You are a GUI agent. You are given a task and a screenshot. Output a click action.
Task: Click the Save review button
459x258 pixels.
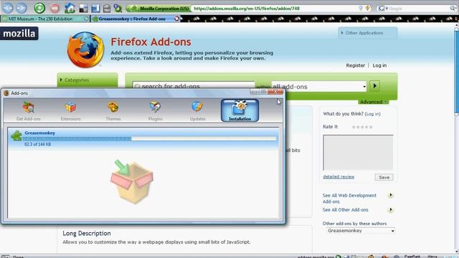[x=384, y=177]
